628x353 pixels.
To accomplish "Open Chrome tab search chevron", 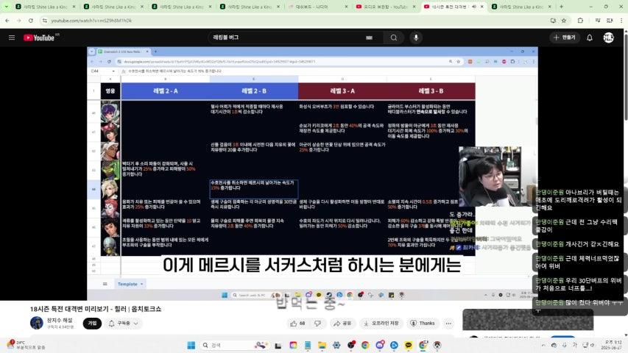I will [6, 7].
